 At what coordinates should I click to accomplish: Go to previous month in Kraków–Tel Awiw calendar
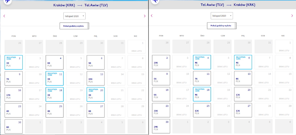pos(4,16)
